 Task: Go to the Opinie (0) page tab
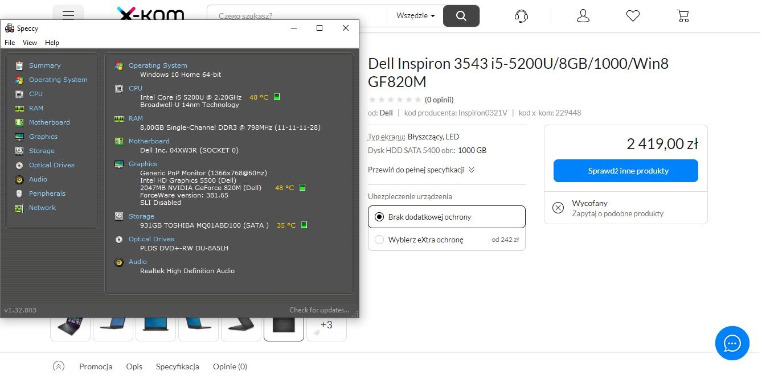[230, 366]
